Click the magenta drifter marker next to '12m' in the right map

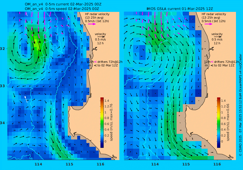point(212,62)
